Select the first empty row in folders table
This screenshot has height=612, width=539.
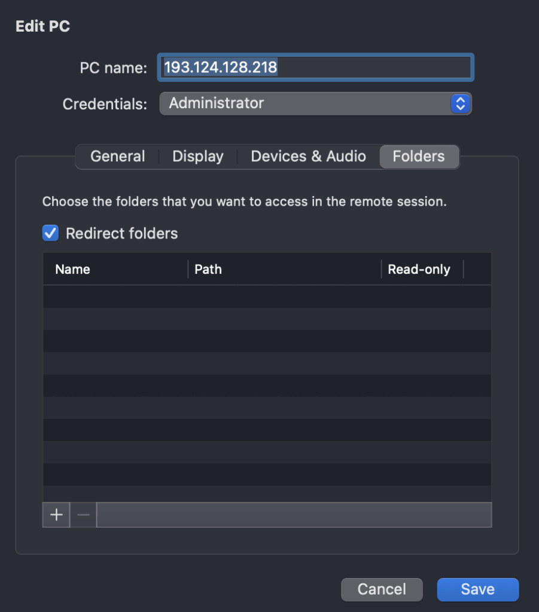(x=267, y=296)
